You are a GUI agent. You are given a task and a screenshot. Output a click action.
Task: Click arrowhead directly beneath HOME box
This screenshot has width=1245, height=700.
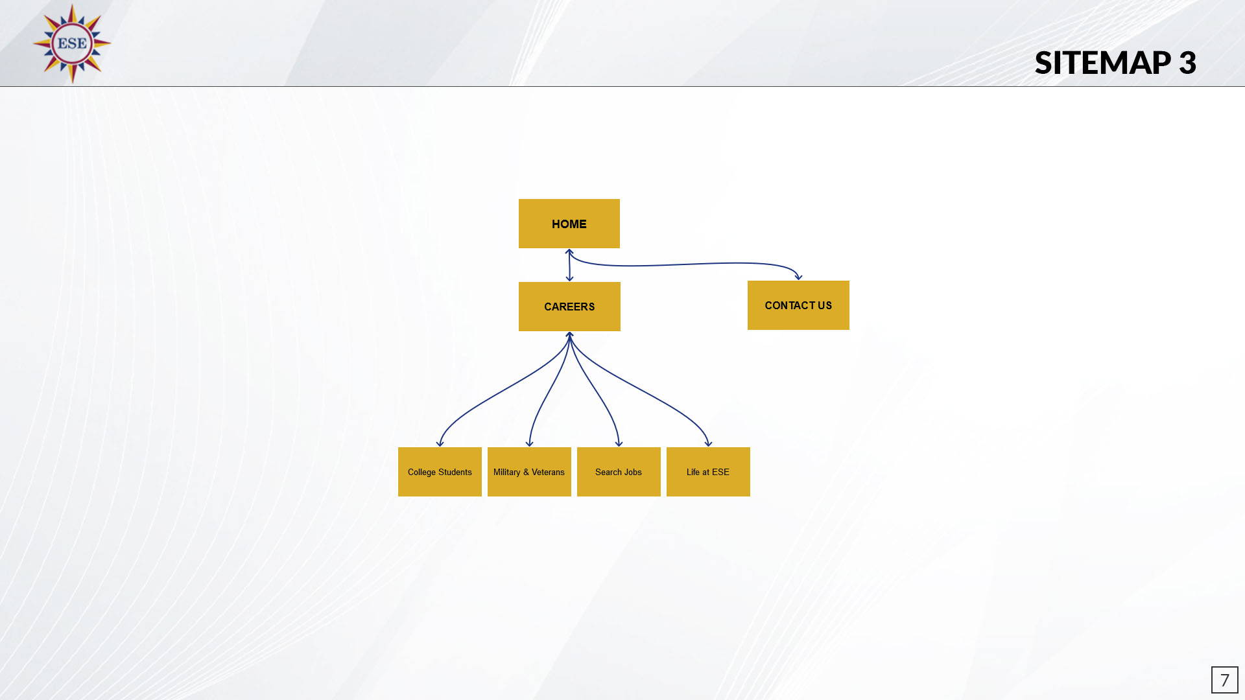[569, 251]
